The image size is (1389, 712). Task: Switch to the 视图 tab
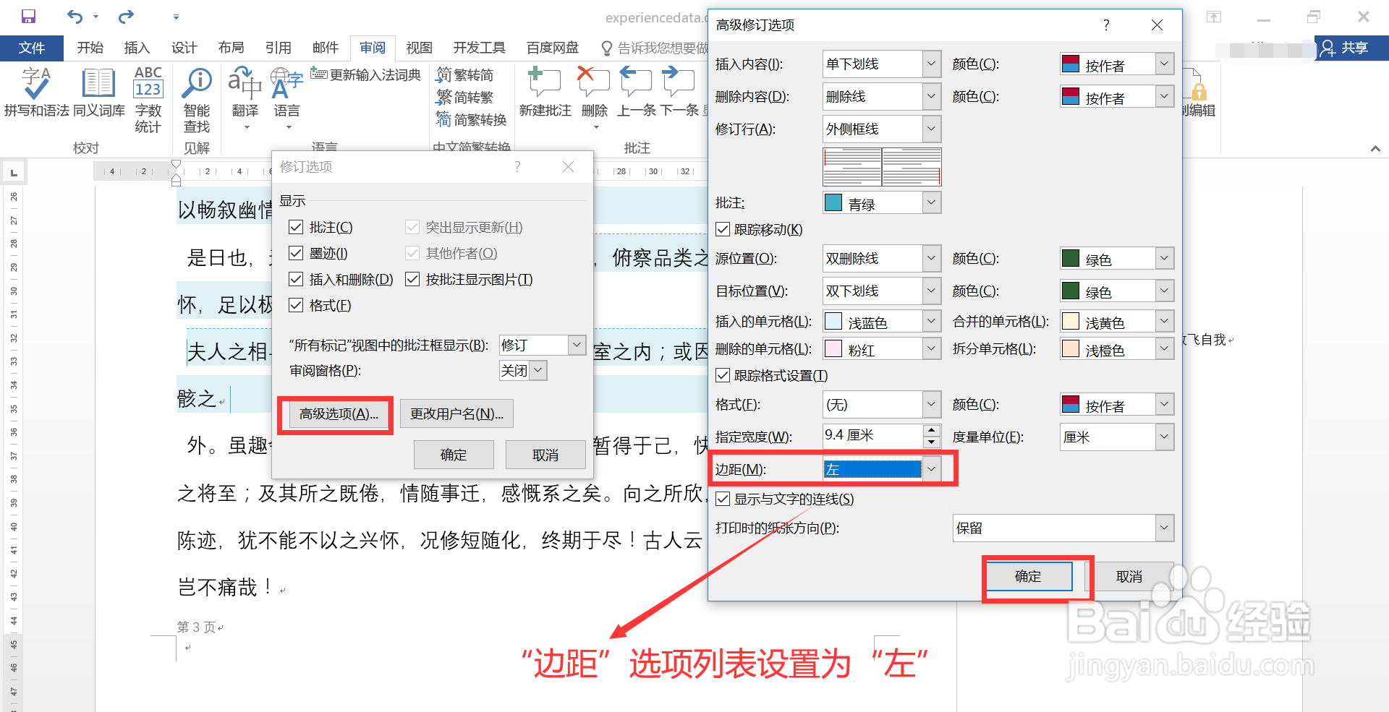pyautogui.click(x=420, y=48)
